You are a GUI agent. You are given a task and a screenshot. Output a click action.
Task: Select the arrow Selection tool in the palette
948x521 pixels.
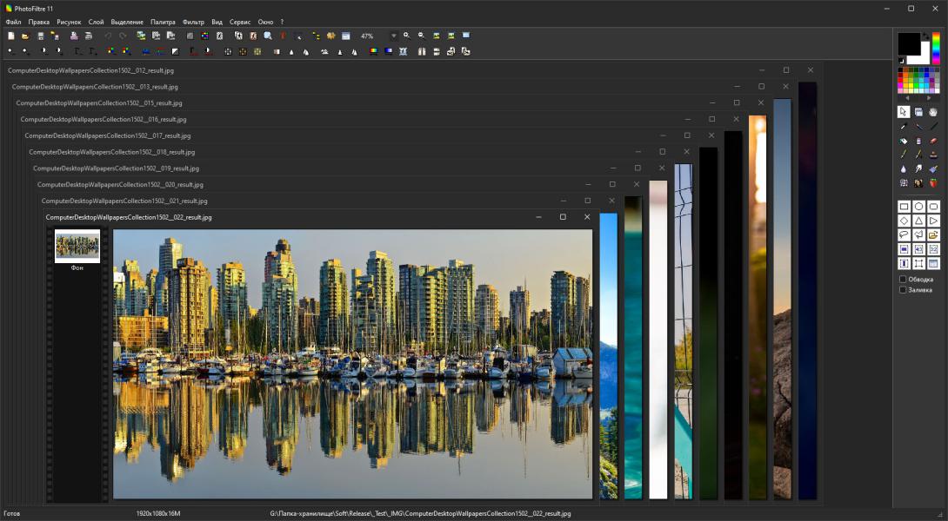click(904, 112)
